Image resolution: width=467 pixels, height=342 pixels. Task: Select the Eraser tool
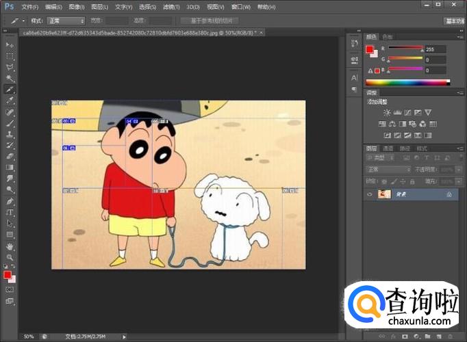coord(10,156)
